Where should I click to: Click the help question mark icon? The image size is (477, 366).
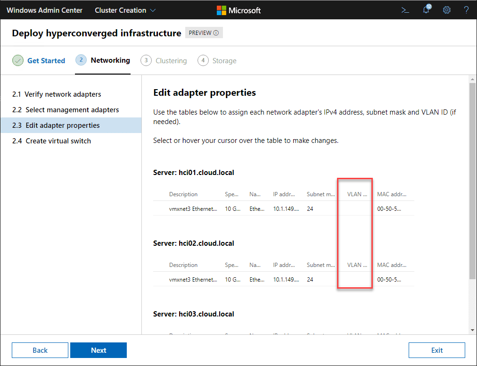click(x=466, y=10)
